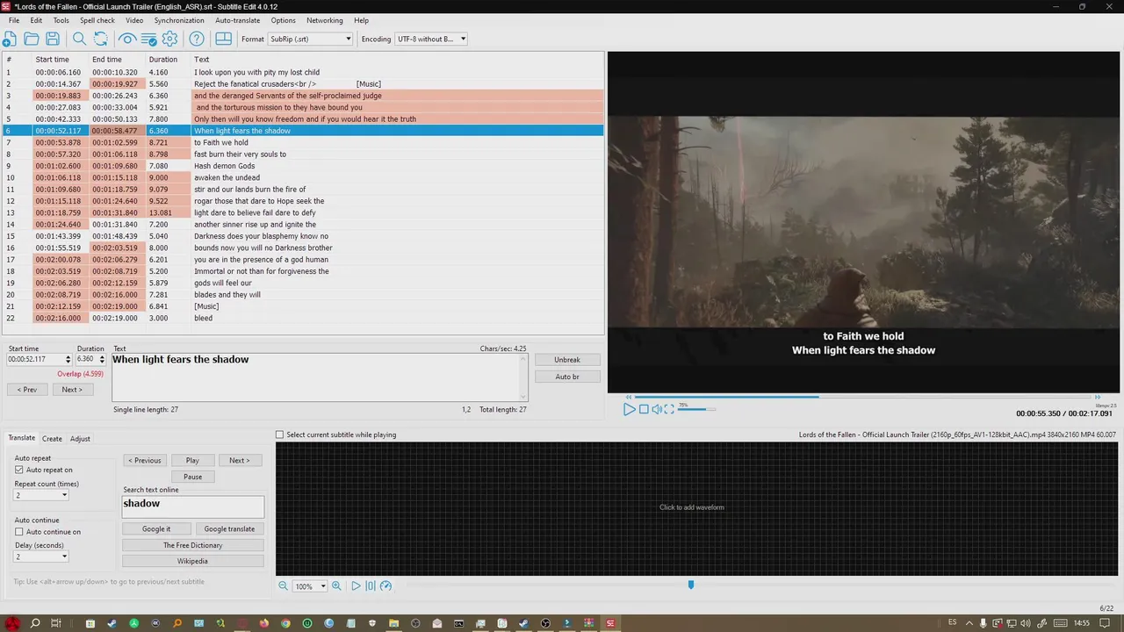
Task: Toggle video fullscreen icon
Action: click(x=669, y=409)
